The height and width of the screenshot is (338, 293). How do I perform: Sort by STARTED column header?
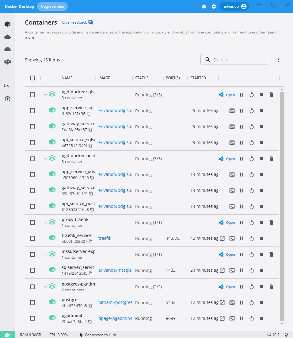[x=198, y=78]
